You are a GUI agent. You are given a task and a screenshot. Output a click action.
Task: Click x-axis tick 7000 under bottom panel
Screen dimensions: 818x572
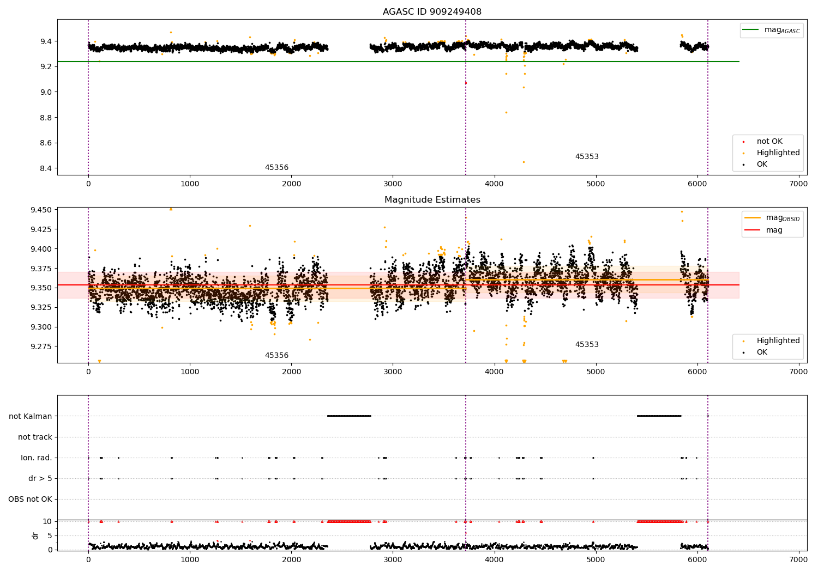[x=799, y=560]
